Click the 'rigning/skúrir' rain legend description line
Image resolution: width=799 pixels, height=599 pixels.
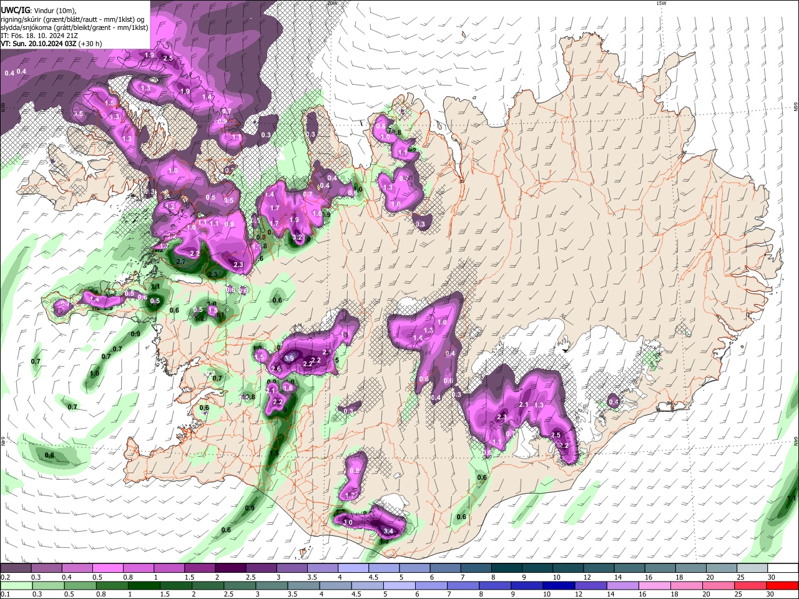pyautogui.click(x=72, y=19)
